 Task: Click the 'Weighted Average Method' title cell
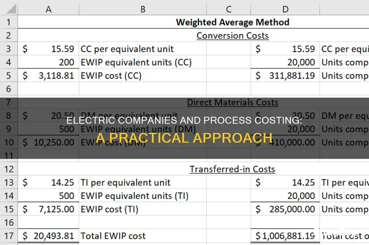[x=232, y=22]
